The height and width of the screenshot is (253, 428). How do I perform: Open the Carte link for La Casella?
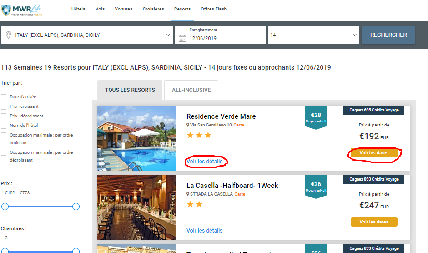point(240,194)
